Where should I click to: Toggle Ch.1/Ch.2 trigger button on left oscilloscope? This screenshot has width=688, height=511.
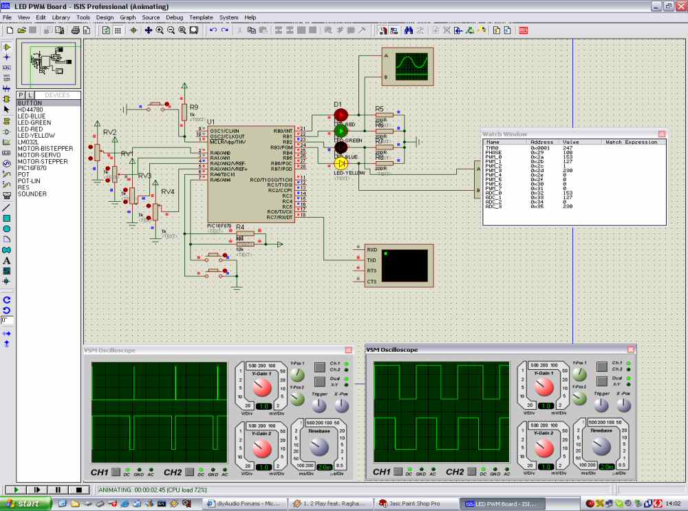point(320,367)
